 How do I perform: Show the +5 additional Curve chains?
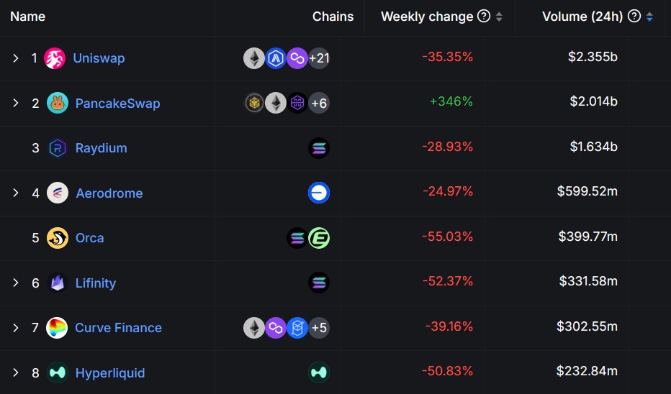(319, 328)
